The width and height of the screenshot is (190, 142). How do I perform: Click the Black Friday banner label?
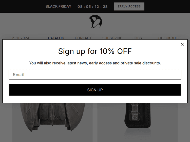[58, 6]
